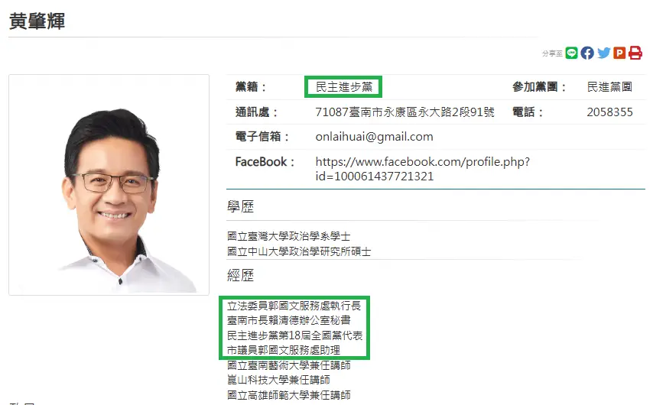653x405 pixels.
Task: Print the page using the red printer icon
Action: (635, 53)
